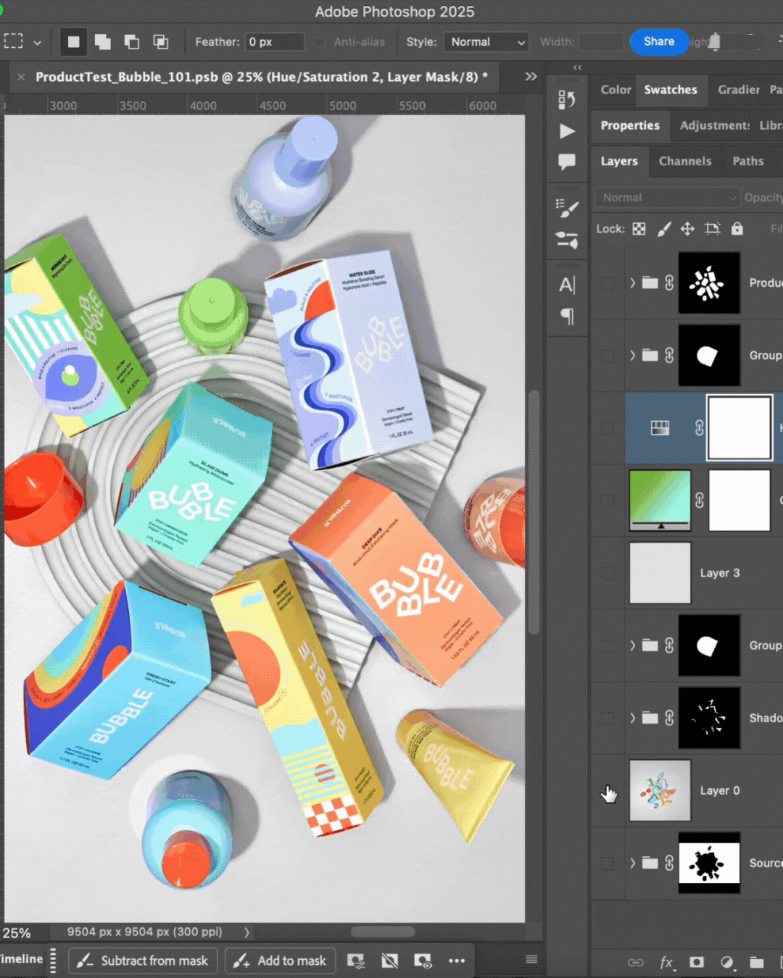783x978 pixels.
Task: Click the mask properties icon in the taskbar
Action: pyautogui.click(x=356, y=961)
